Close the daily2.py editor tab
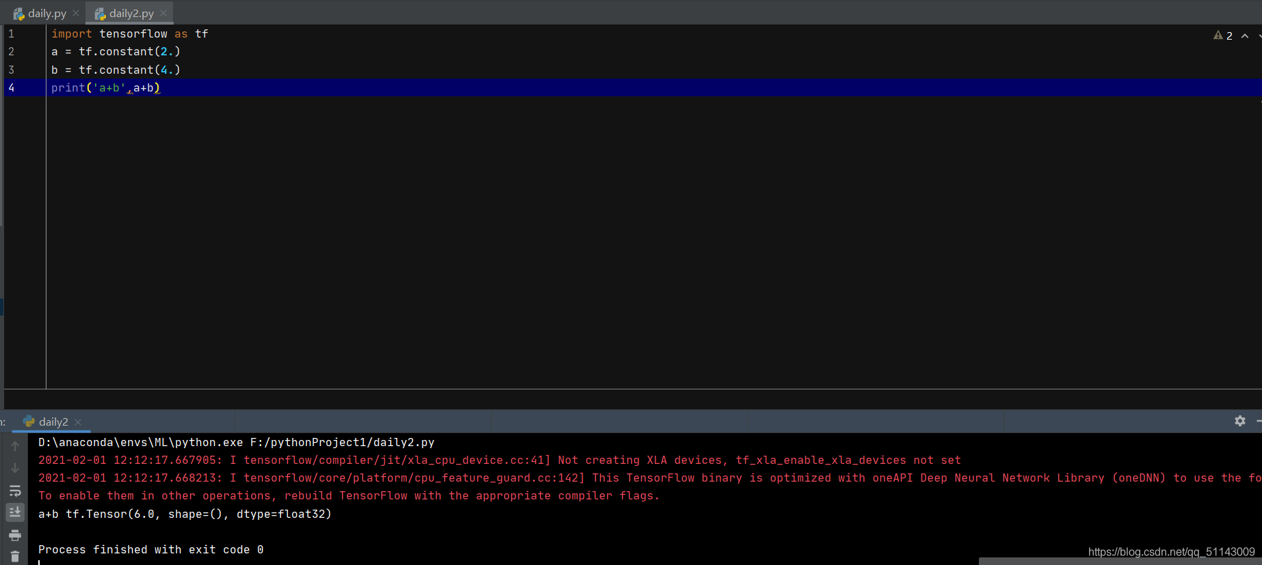 click(163, 13)
